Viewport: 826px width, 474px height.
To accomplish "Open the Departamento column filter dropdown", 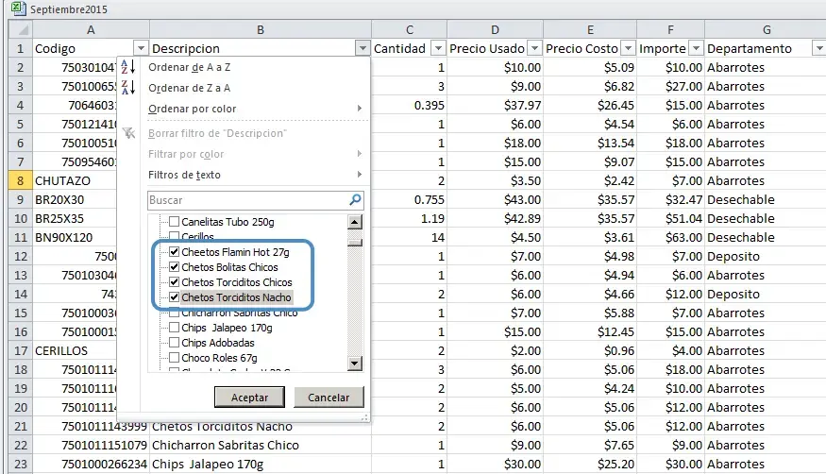I will tap(816, 48).
